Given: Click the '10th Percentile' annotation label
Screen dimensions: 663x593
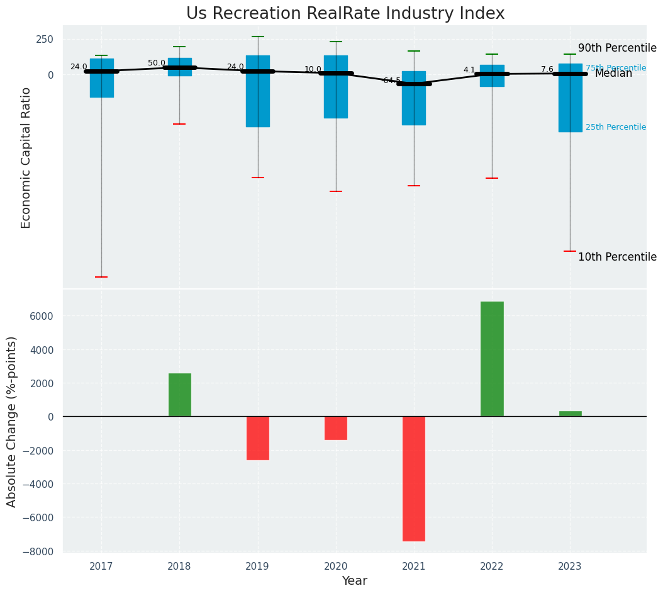Looking at the screenshot, I should (x=617, y=257).
